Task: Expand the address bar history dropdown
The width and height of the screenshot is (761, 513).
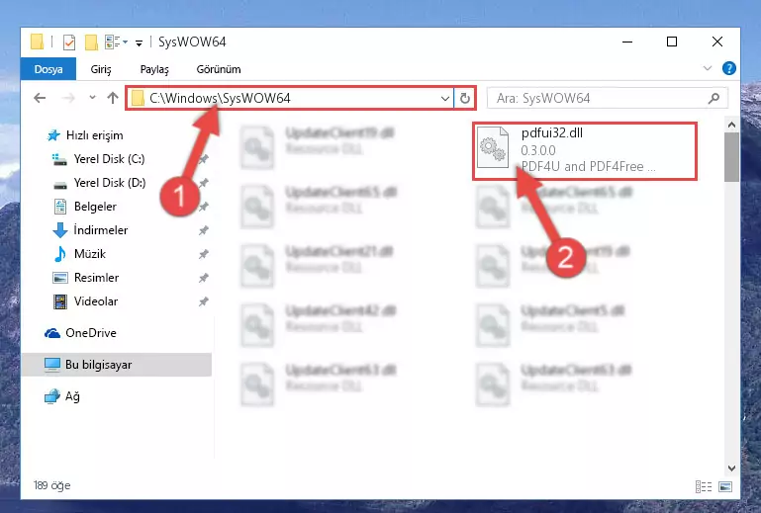Action: click(444, 99)
